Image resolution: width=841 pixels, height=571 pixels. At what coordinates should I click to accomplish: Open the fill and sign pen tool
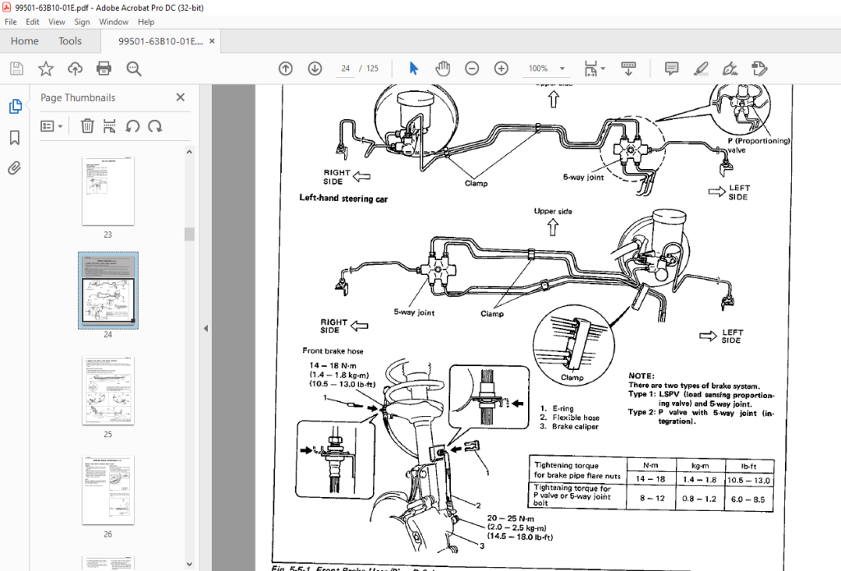coord(730,69)
